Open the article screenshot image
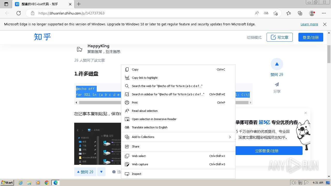This screenshot has width=331, height=186. pos(98,144)
